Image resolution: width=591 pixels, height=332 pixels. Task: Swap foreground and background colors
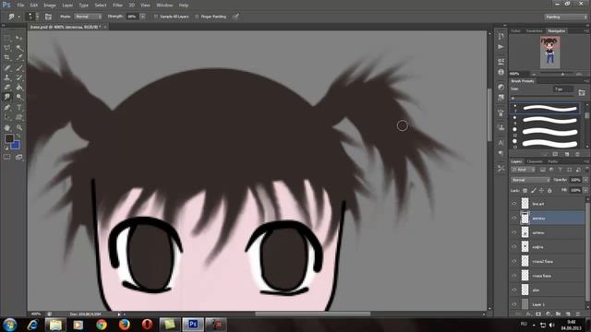(18, 136)
